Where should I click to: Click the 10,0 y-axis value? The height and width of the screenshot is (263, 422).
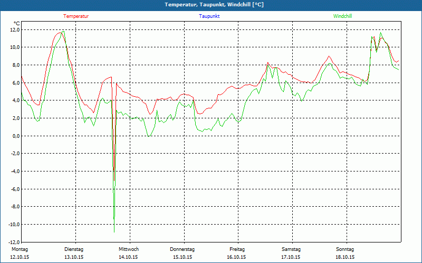(x=15, y=47)
